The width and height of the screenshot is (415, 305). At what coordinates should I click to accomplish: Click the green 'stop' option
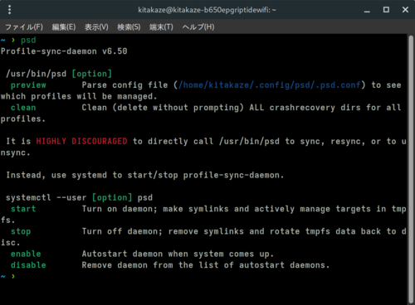(21, 231)
